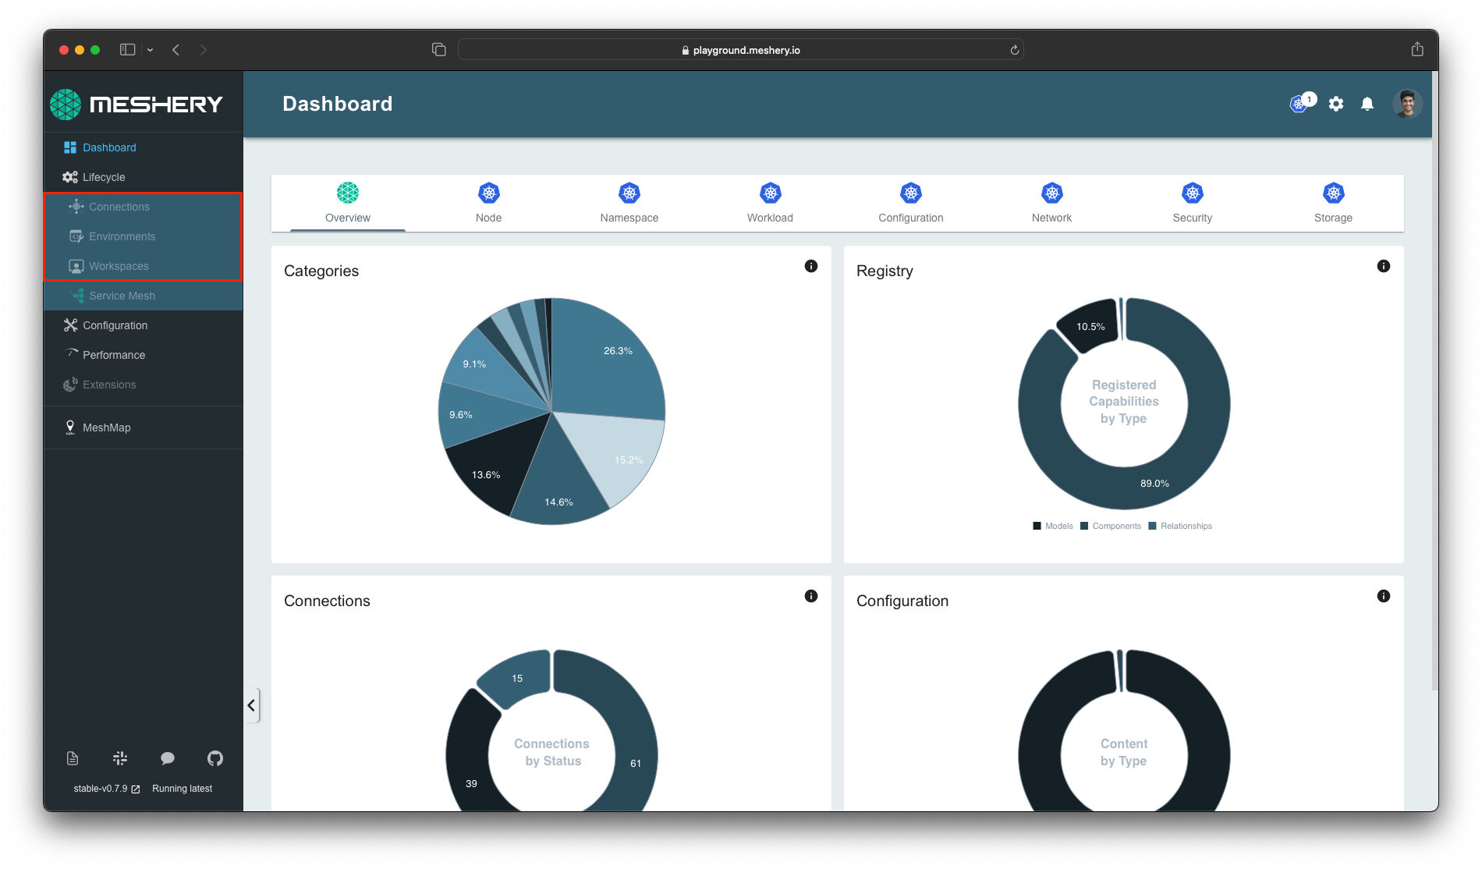Collapse the sidebar with the chevron
The height and width of the screenshot is (869, 1482).
pos(251,705)
